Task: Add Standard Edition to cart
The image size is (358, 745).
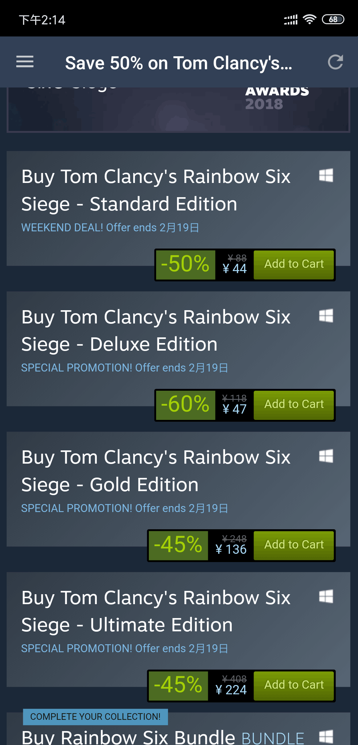Action: point(294,264)
